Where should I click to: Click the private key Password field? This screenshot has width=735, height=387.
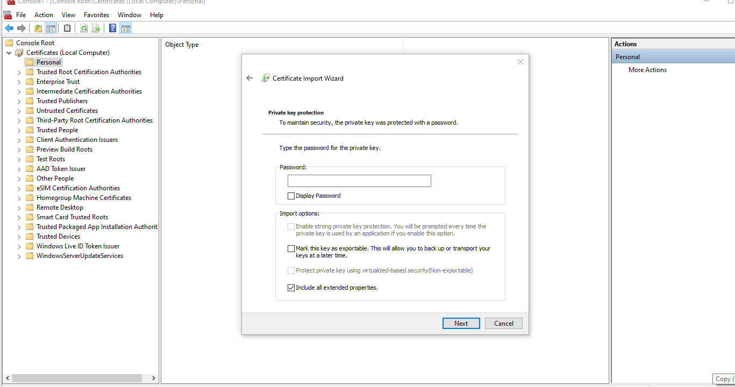[x=359, y=181]
